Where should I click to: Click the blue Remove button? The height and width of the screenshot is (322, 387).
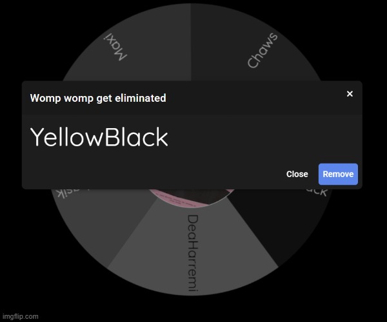point(338,174)
